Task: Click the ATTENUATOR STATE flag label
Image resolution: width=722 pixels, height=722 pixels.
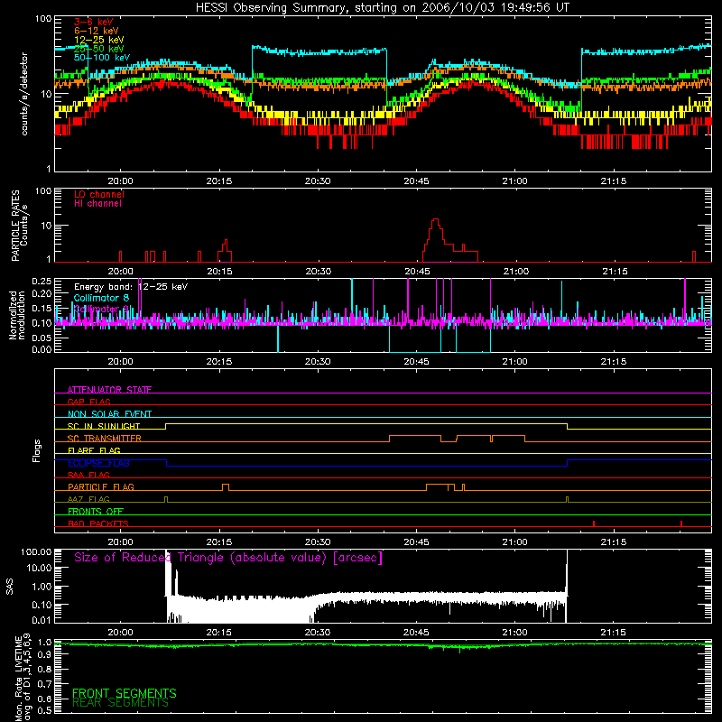Action: coord(109,390)
